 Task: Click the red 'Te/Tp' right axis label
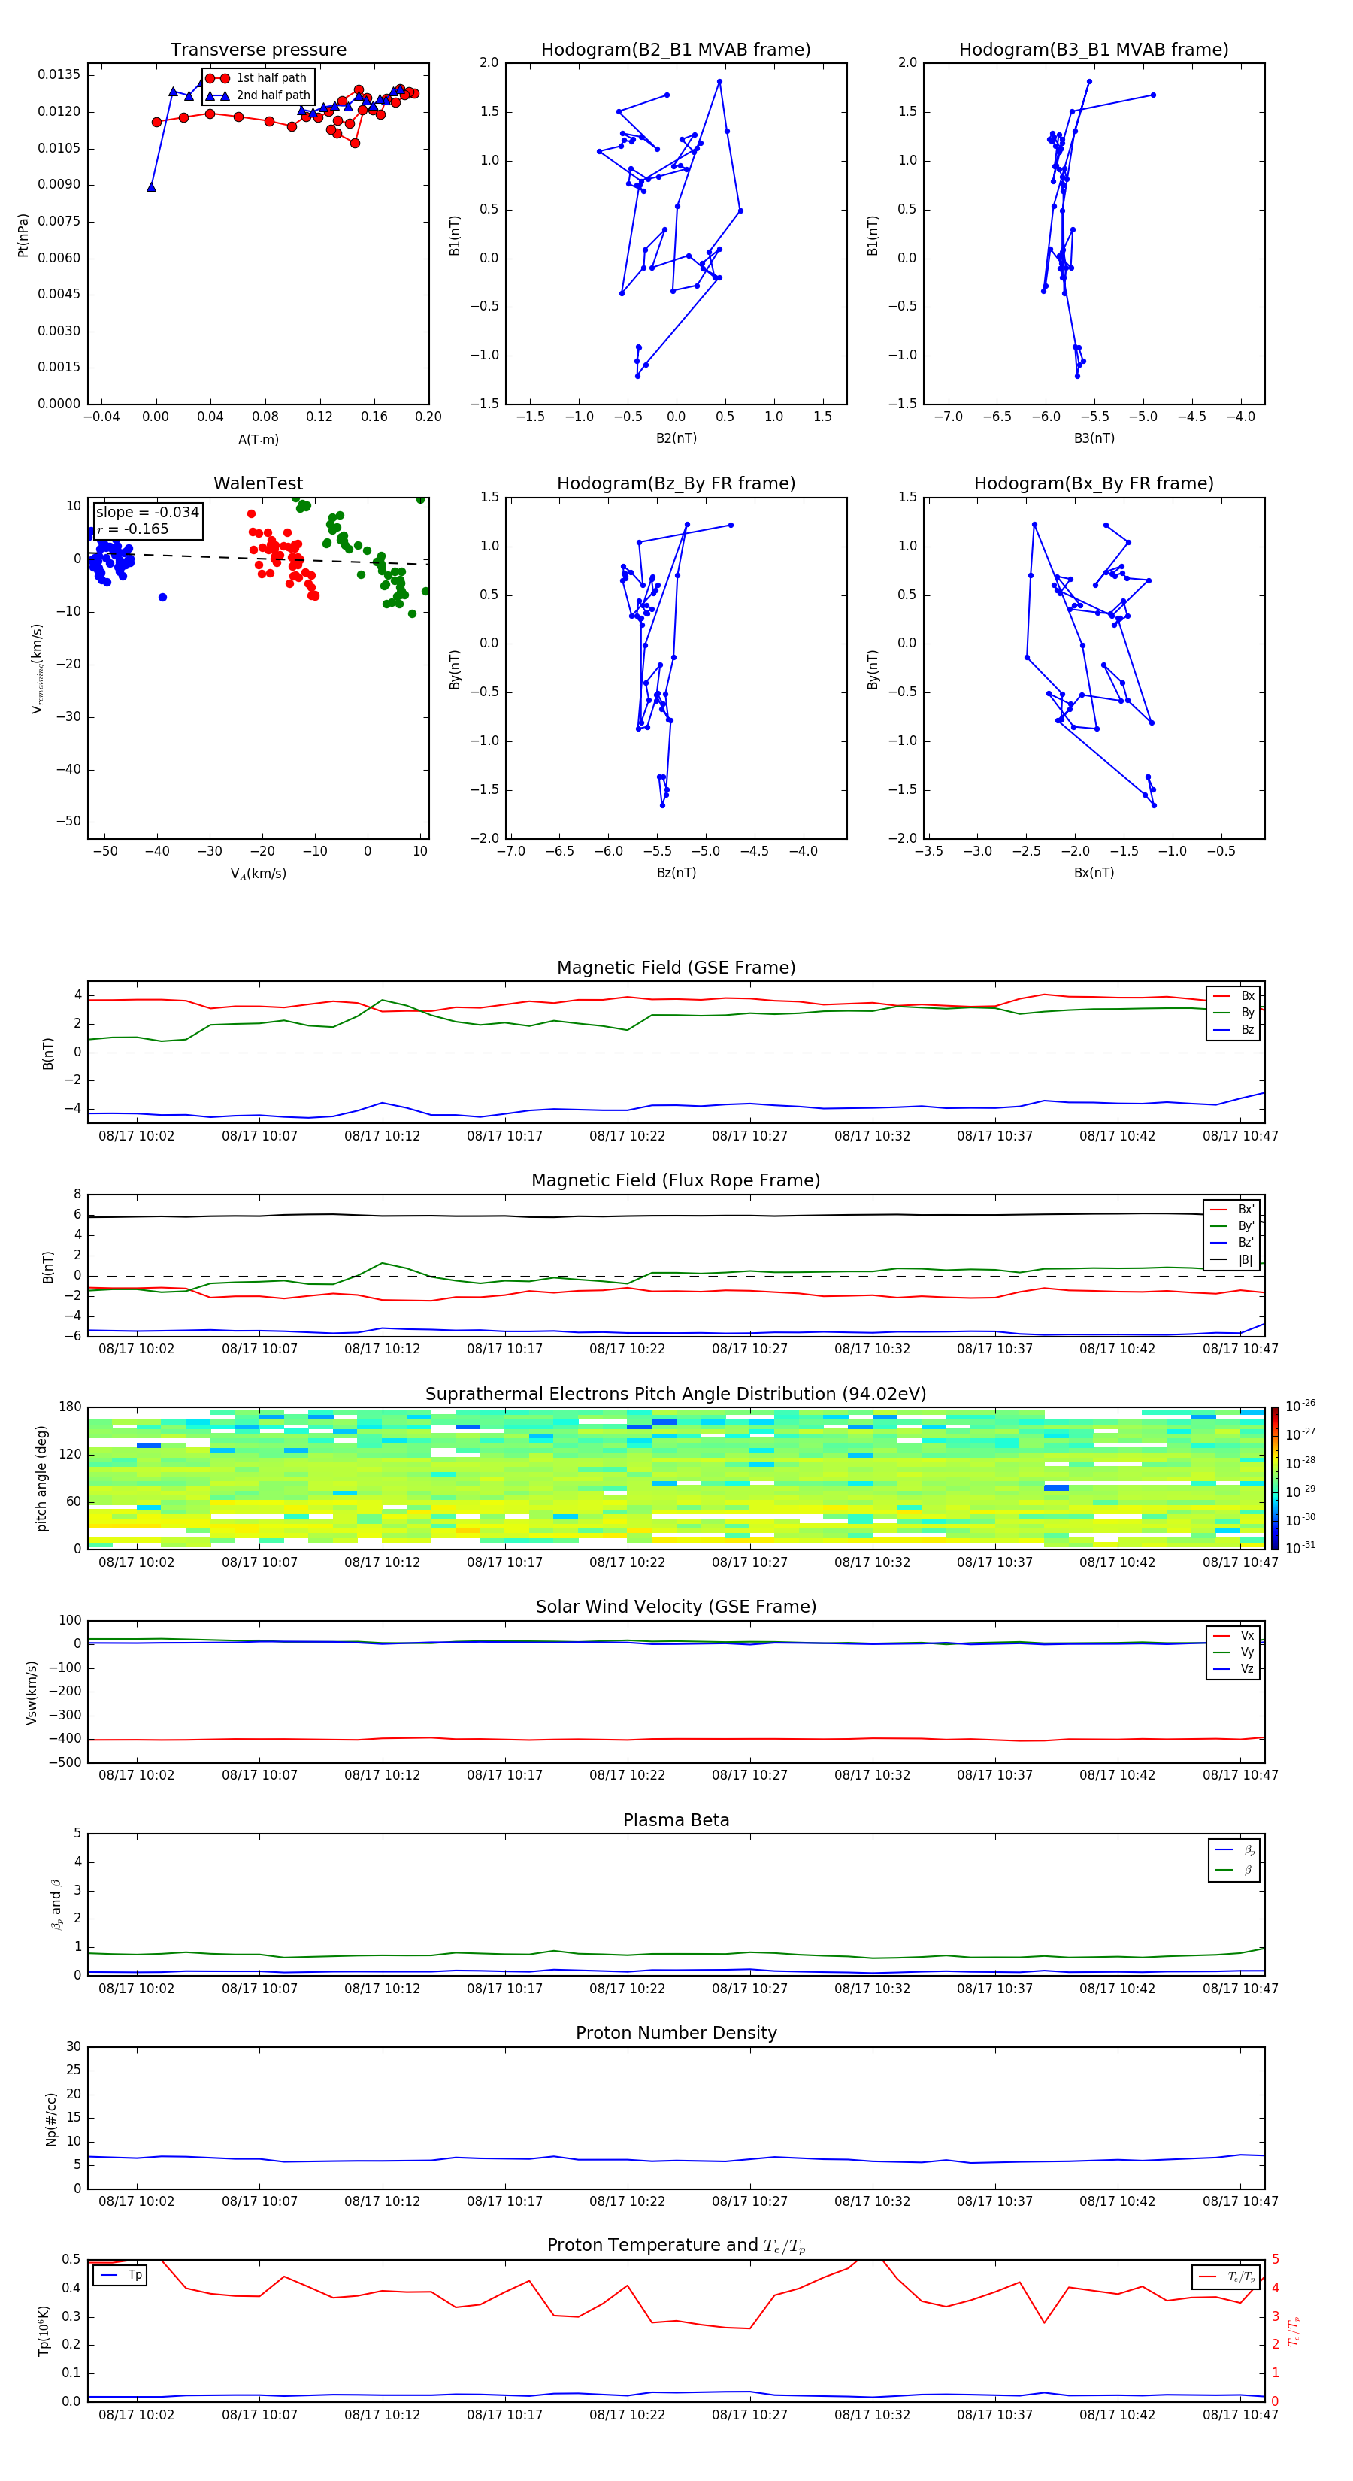coord(1294,2331)
